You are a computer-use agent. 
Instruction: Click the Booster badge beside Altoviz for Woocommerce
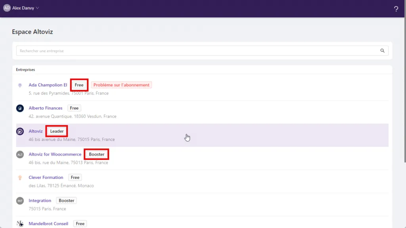[97, 154]
